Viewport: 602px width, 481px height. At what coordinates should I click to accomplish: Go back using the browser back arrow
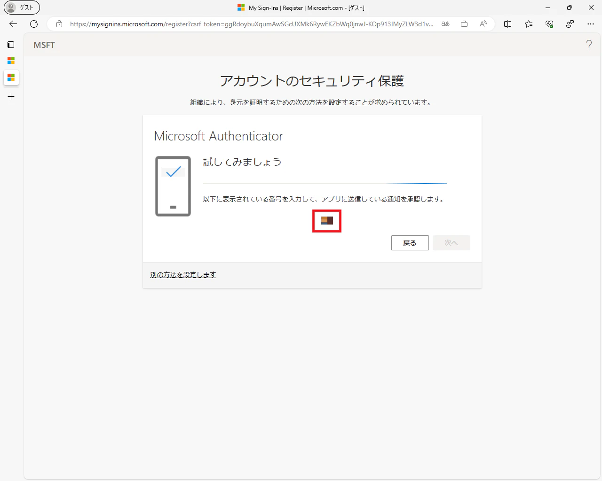[13, 24]
